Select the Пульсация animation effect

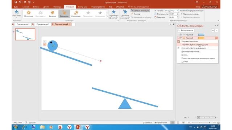point(29,14)
